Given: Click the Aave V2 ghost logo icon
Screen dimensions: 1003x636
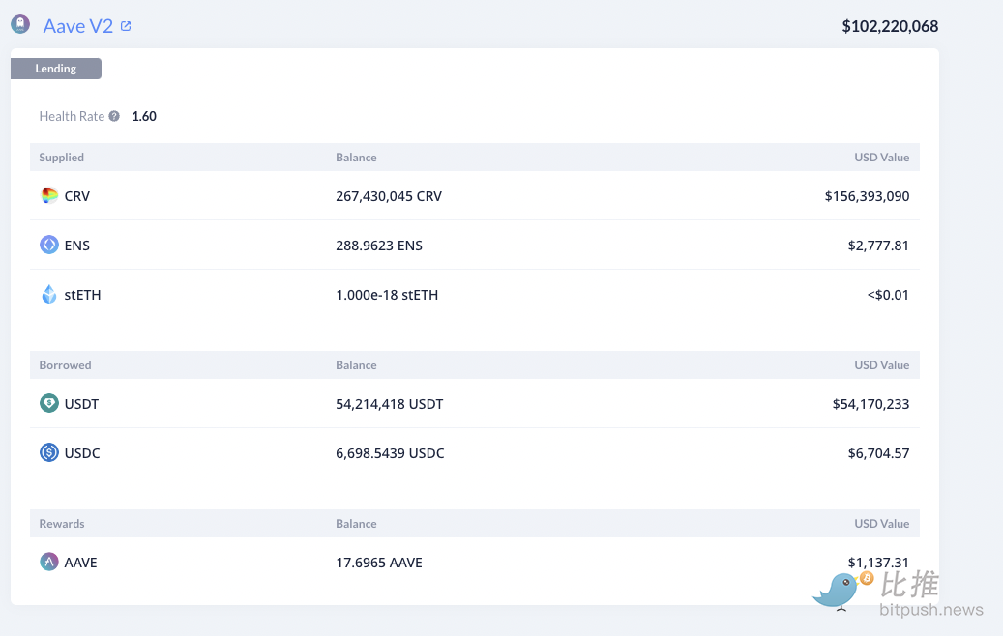Looking at the screenshot, I should [x=20, y=25].
